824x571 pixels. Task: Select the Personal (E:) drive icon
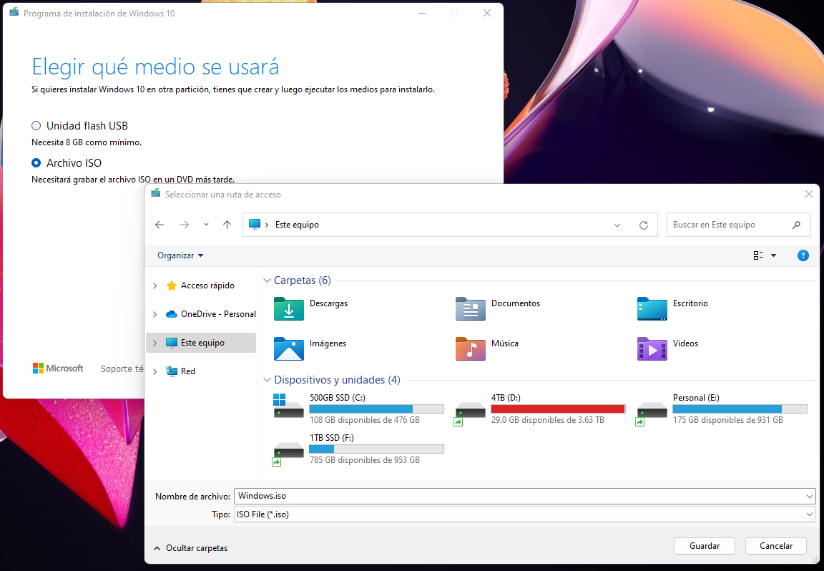[651, 414]
